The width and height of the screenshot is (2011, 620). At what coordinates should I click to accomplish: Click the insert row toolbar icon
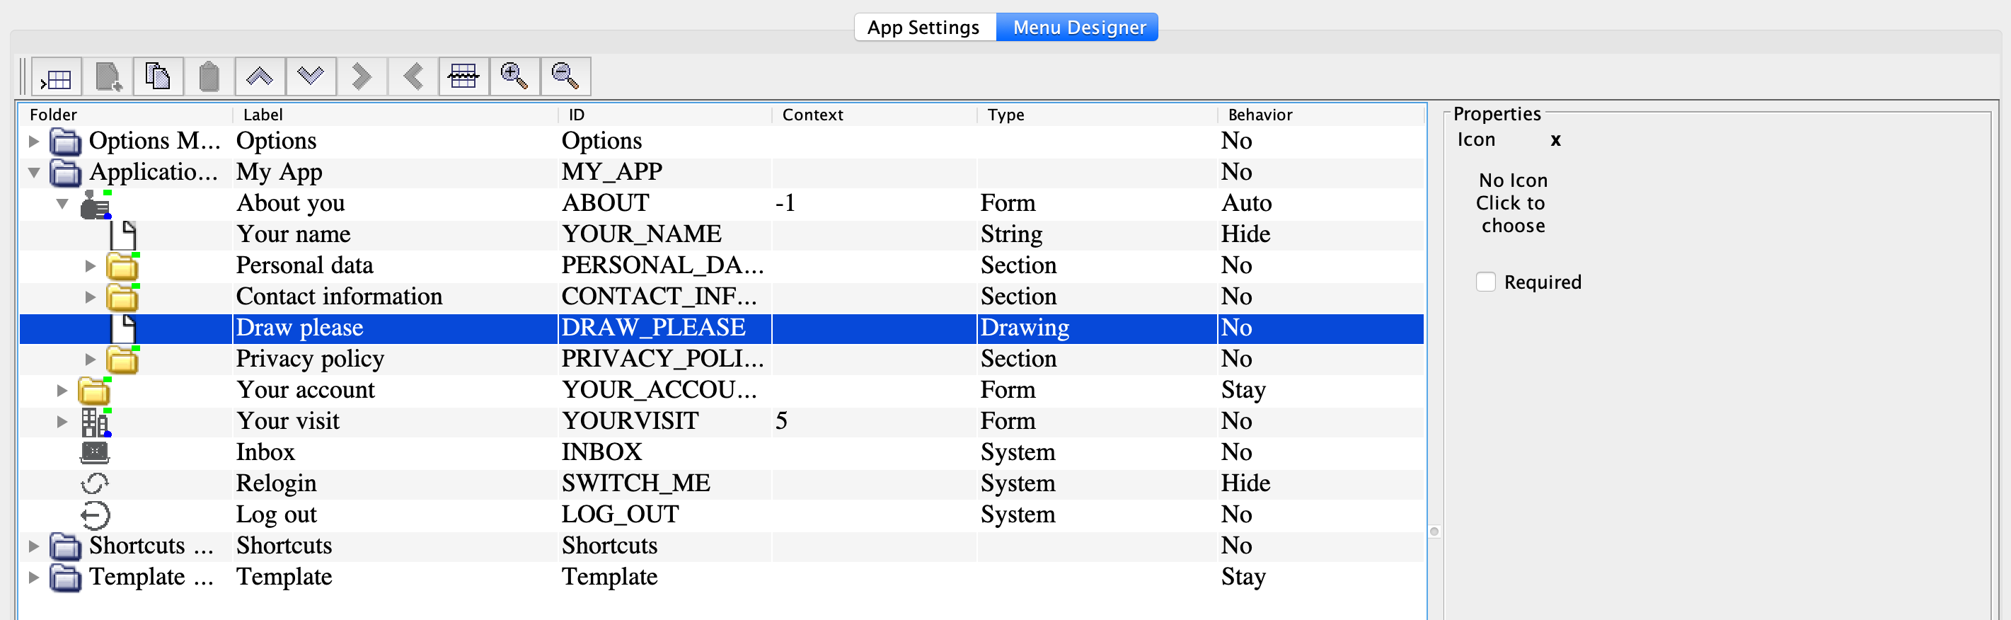click(x=57, y=76)
